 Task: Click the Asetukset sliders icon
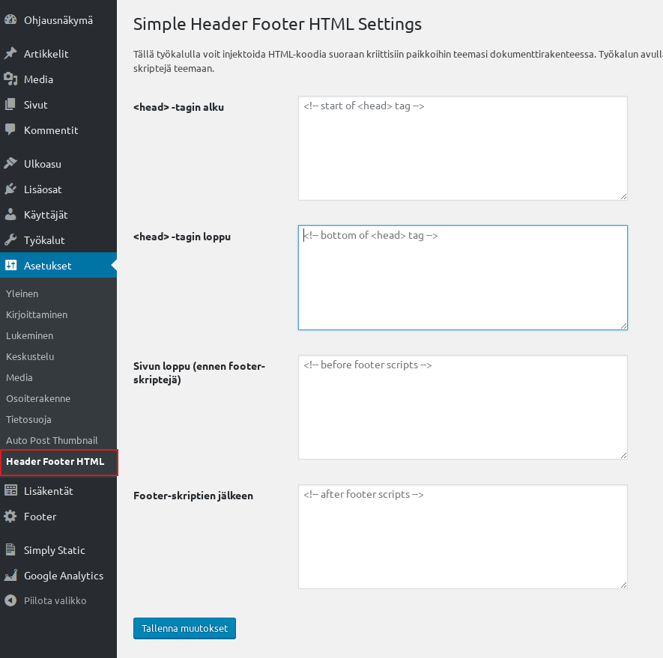10,265
